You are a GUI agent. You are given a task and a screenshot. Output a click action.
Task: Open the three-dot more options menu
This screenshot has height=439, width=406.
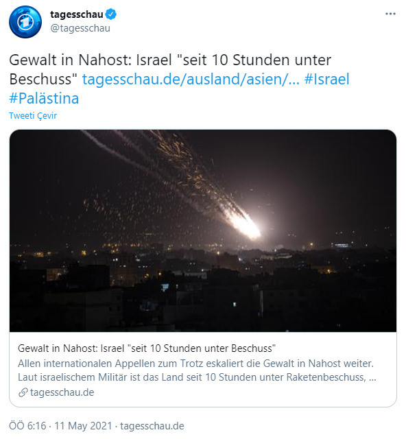(x=390, y=14)
